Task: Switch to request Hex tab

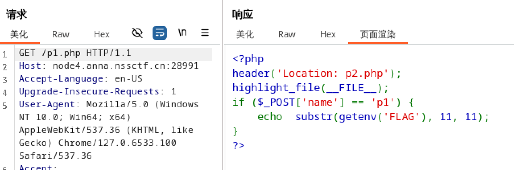Action: point(102,35)
